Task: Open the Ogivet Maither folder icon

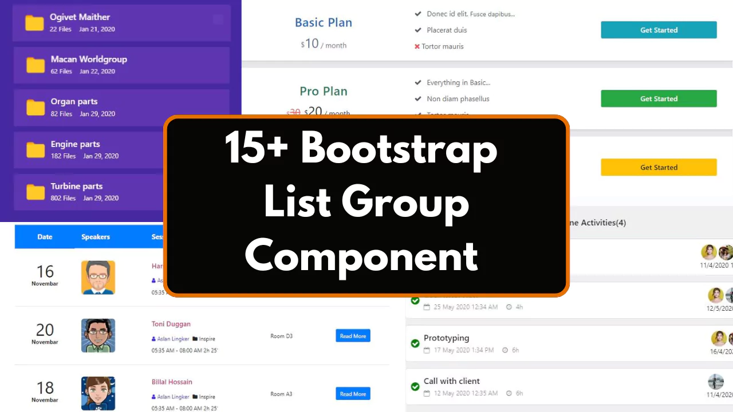Action: (x=34, y=23)
